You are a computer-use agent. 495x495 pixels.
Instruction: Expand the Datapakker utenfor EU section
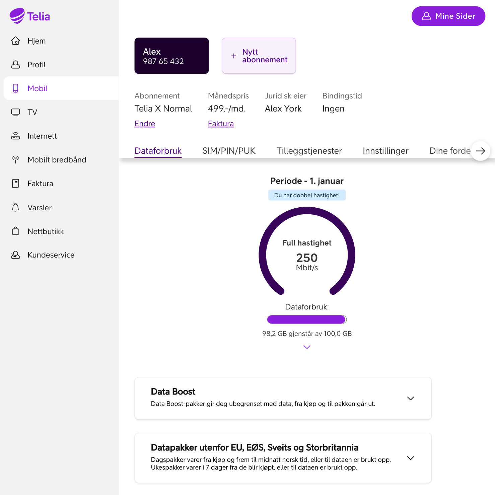[x=411, y=458]
